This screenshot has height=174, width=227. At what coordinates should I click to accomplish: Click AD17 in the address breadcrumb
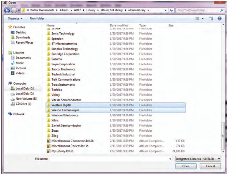(77, 10)
